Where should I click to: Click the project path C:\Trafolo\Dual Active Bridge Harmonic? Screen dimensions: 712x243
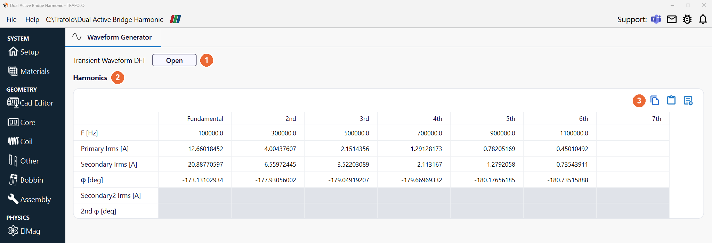(104, 19)
